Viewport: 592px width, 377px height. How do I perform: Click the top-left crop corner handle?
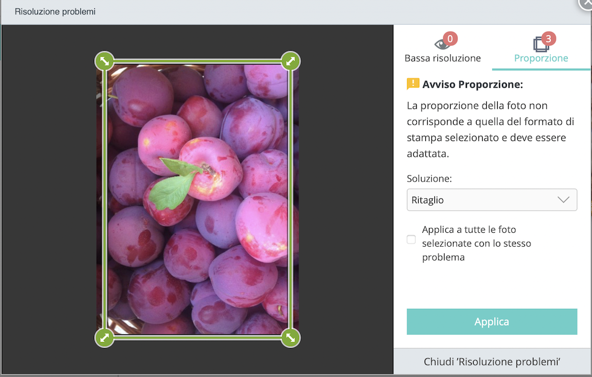(x=105, y=61)
